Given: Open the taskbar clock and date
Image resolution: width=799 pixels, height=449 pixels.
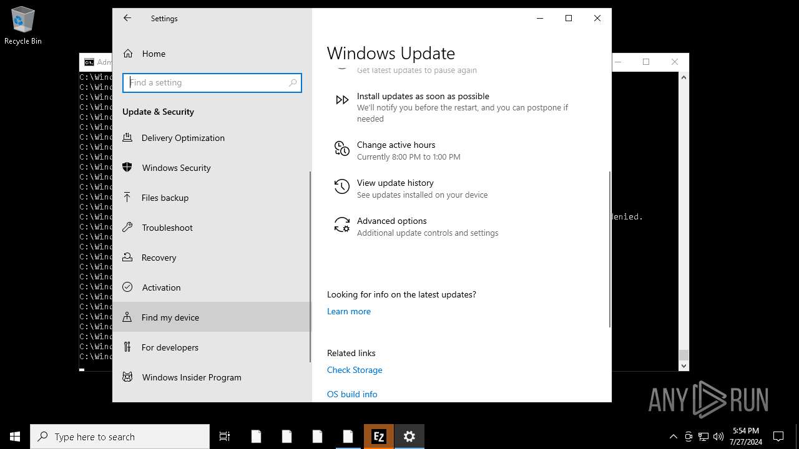Looking at the screenshot, I should [x=745, y=437].
